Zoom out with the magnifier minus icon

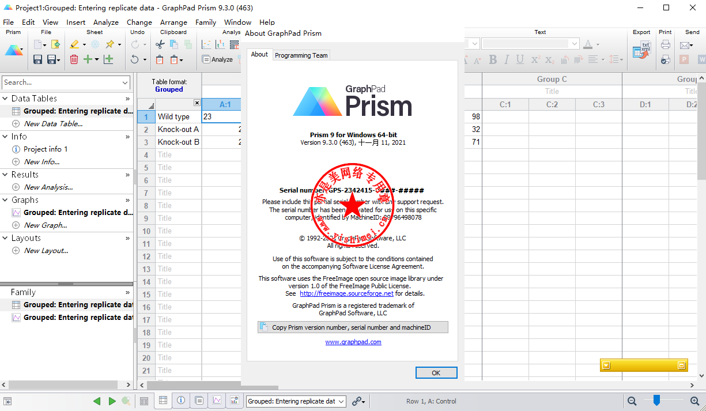pos(632,401)
